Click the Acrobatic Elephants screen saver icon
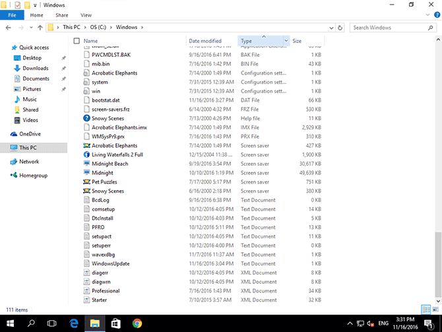The height and width of the screenshot is (332, 442). coord(86,146)
